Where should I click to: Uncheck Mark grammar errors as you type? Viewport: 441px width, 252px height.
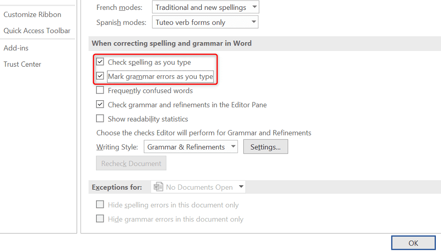[x=100, y=76]
